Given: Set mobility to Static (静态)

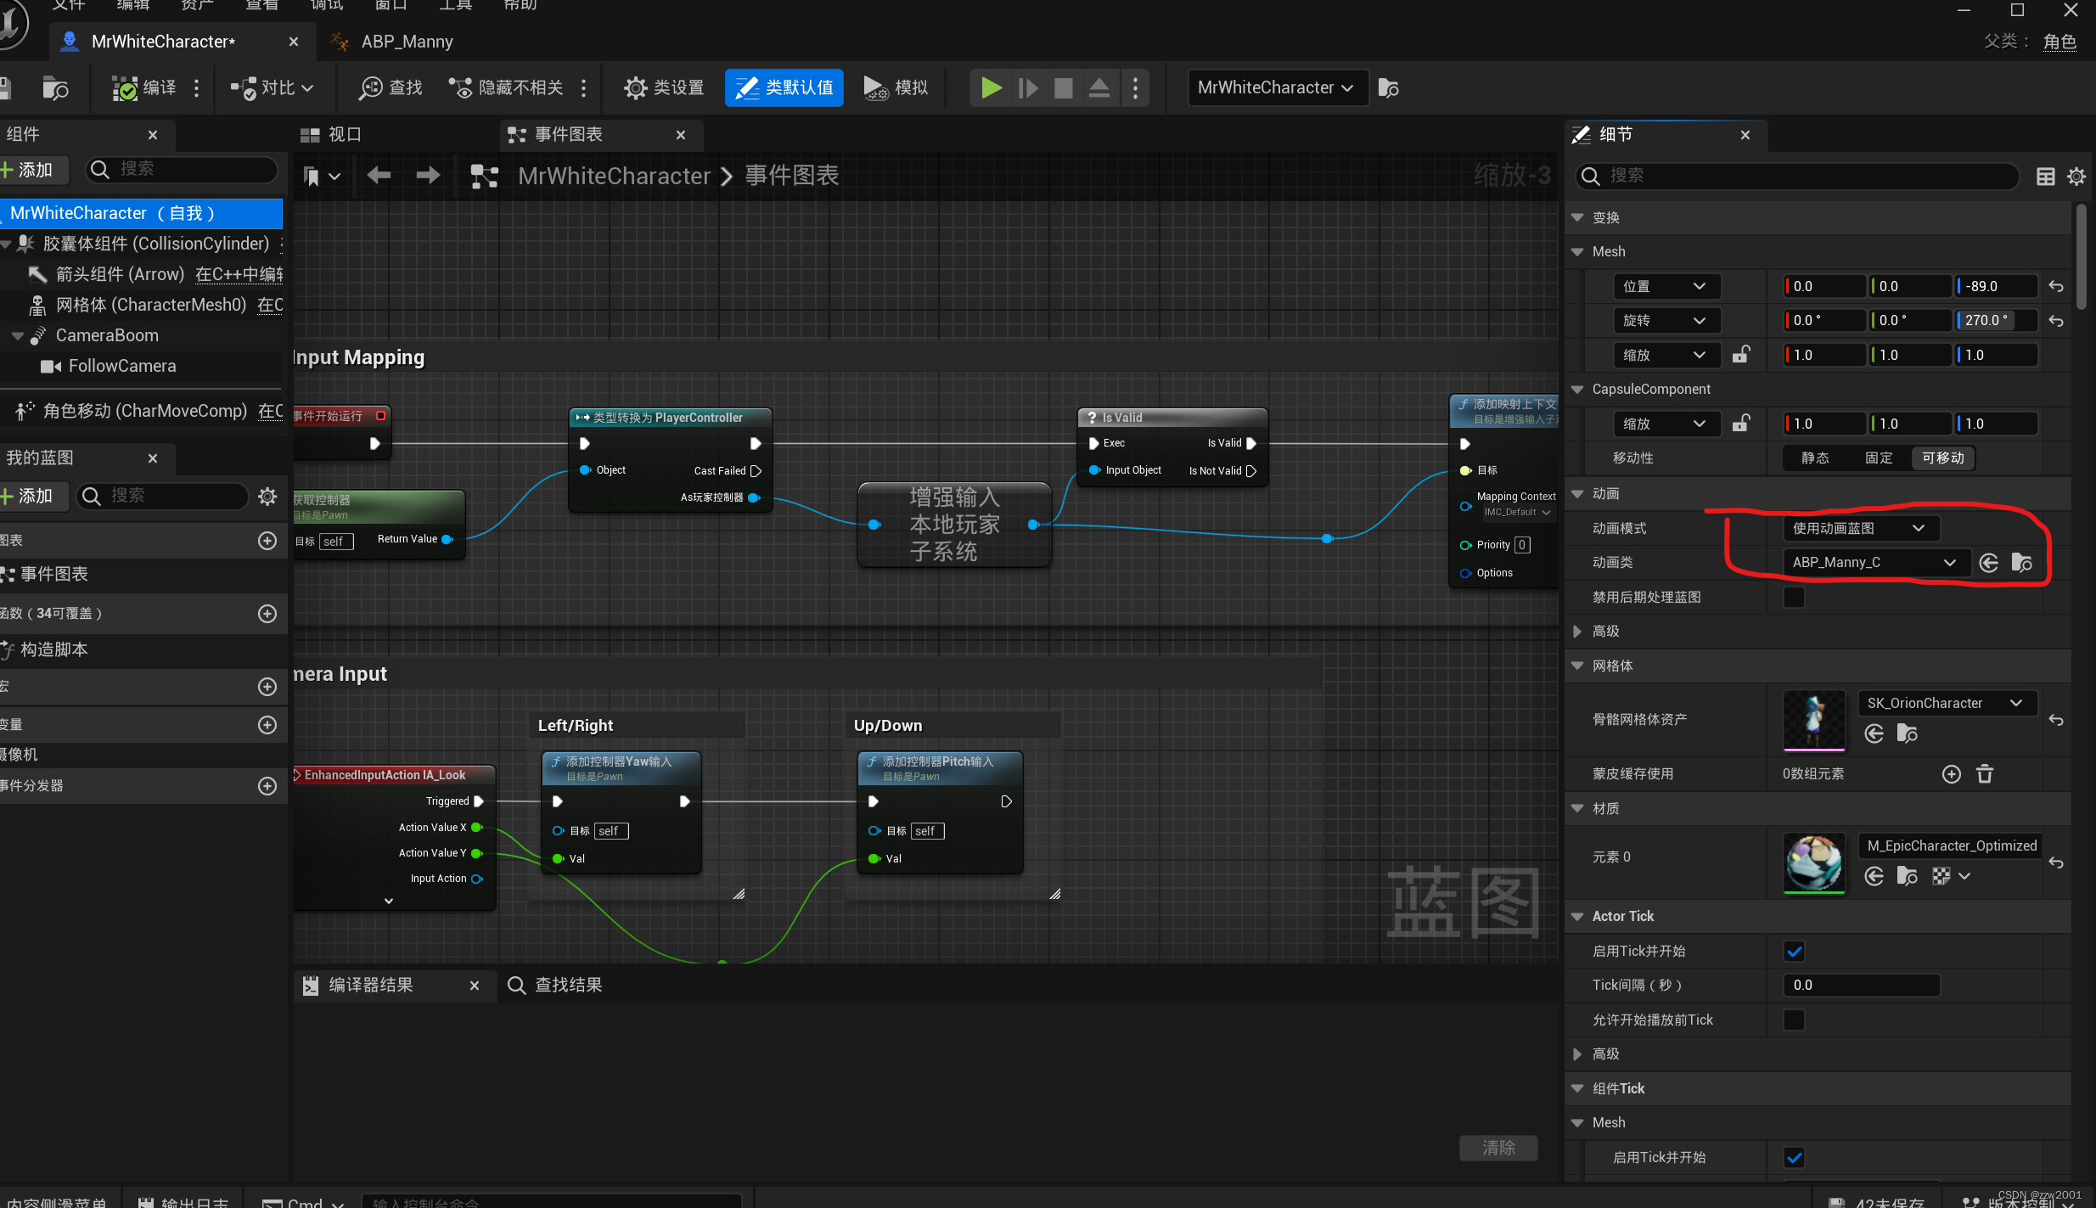Looking at the screenshot, I should coord(1814,458).
